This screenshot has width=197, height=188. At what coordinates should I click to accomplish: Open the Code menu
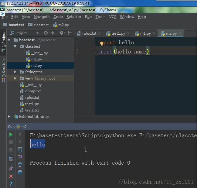click(x=58, y=17)
